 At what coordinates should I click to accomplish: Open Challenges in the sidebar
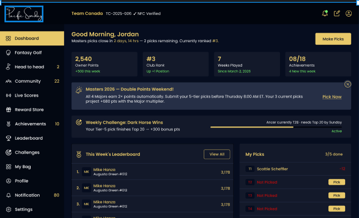coord(32,153)
